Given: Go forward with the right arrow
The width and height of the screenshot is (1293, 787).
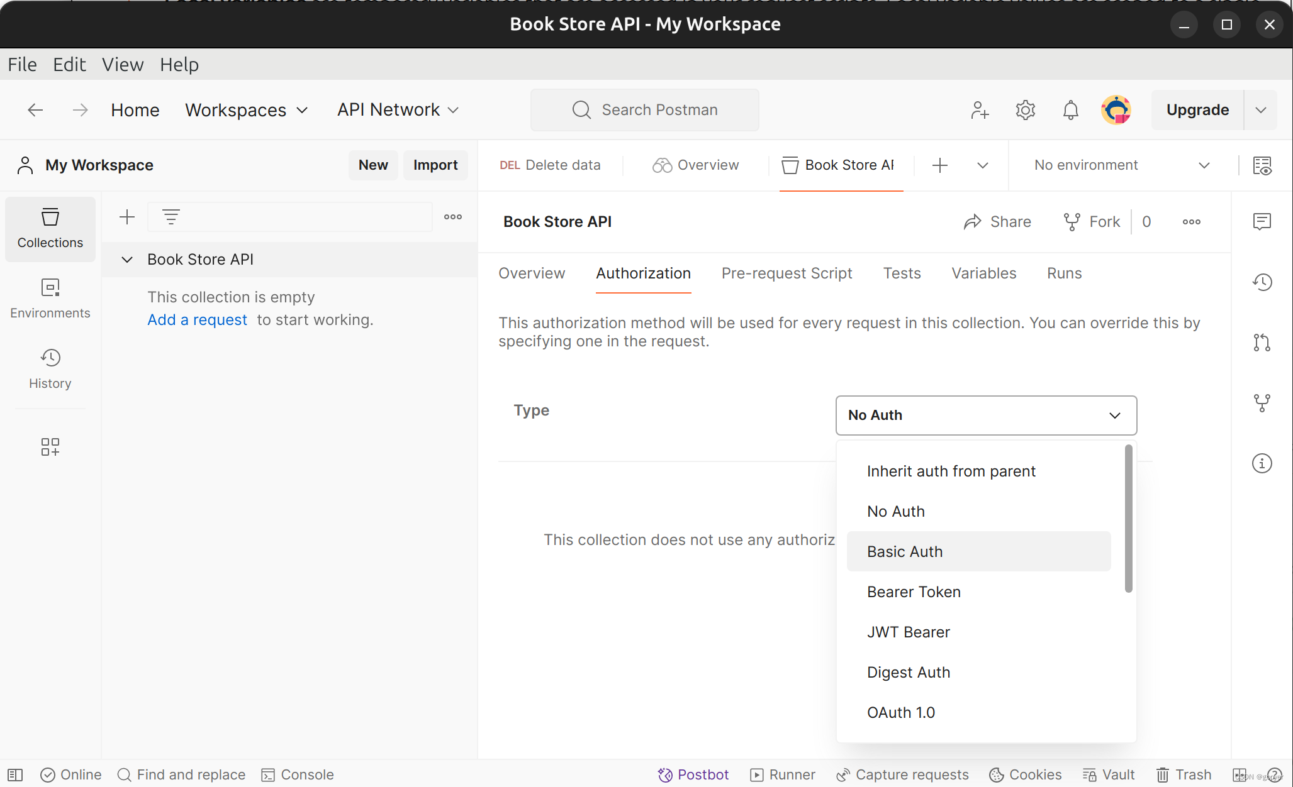Looking at the screenshot, I should (80, 110).
